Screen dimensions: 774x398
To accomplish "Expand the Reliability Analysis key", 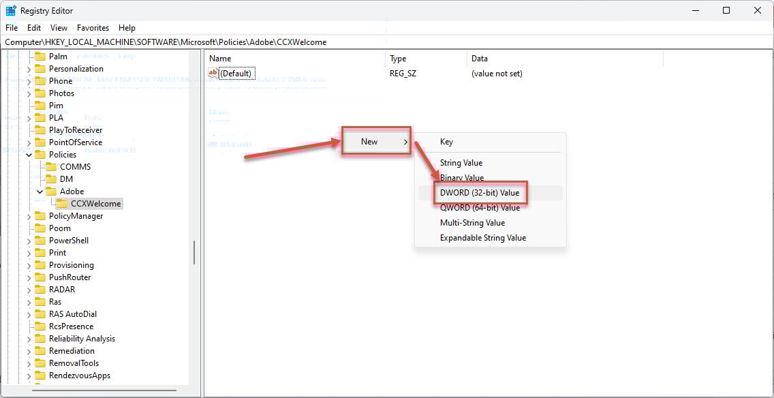I will click(29, 338).
